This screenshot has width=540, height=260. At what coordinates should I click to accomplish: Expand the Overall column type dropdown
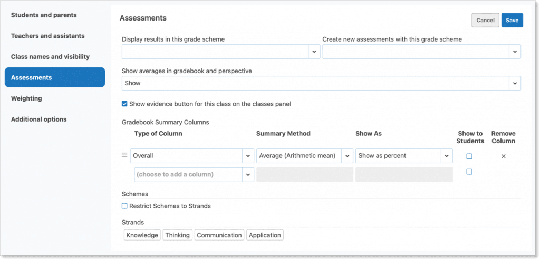[x=248, y=156]
